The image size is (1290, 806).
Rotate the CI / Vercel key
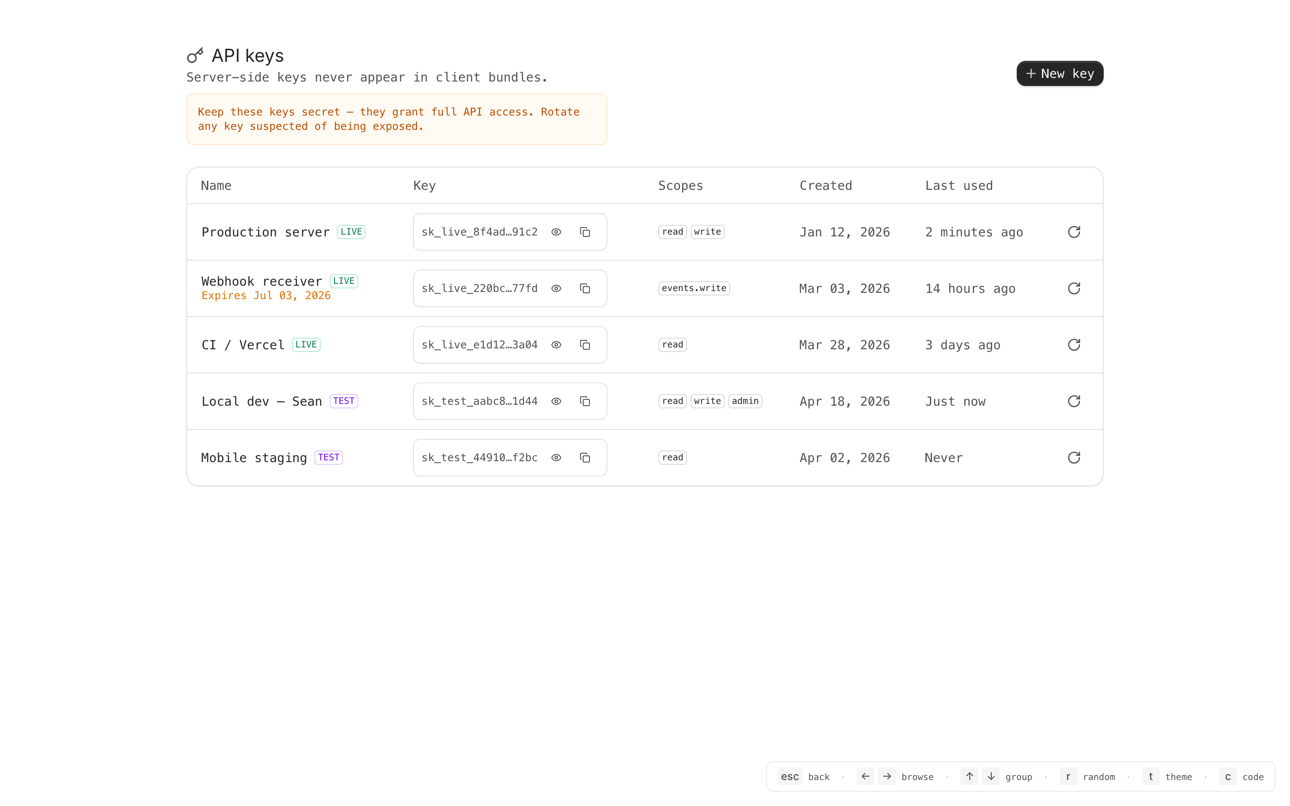(x=1074, y=345)
